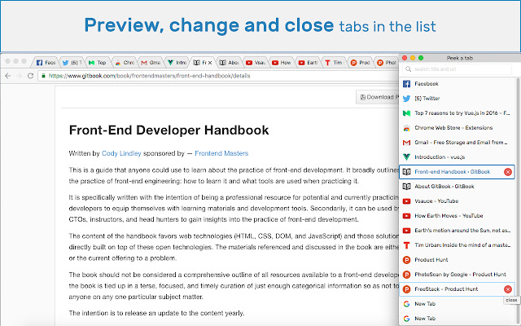The image size is (521, 326).
Task: Switch to Product Hunt browser tab
Action: 360,63
